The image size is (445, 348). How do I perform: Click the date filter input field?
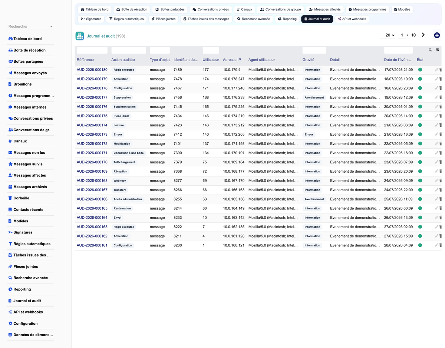[x=398, y=50]
